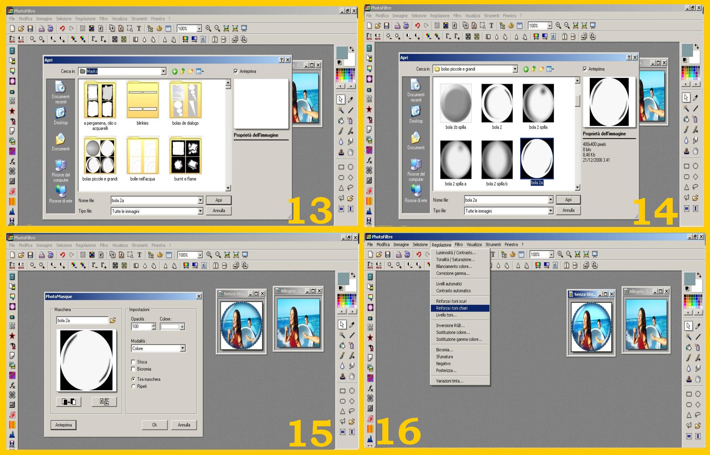The height and width of the screenshot is (455, 710).
Task: Expand the Modalità Colore dropdown
Action: tap(182, 349)
